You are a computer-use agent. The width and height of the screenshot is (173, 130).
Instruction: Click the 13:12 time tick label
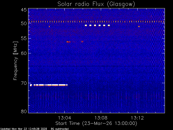pos(137,118)
